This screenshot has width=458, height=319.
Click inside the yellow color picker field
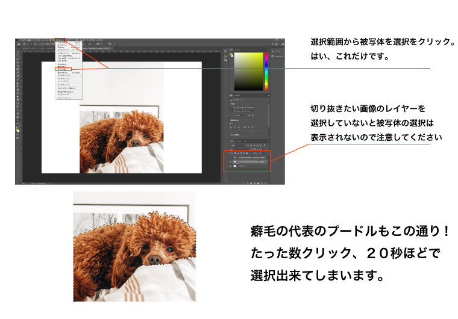coord(249,72)
